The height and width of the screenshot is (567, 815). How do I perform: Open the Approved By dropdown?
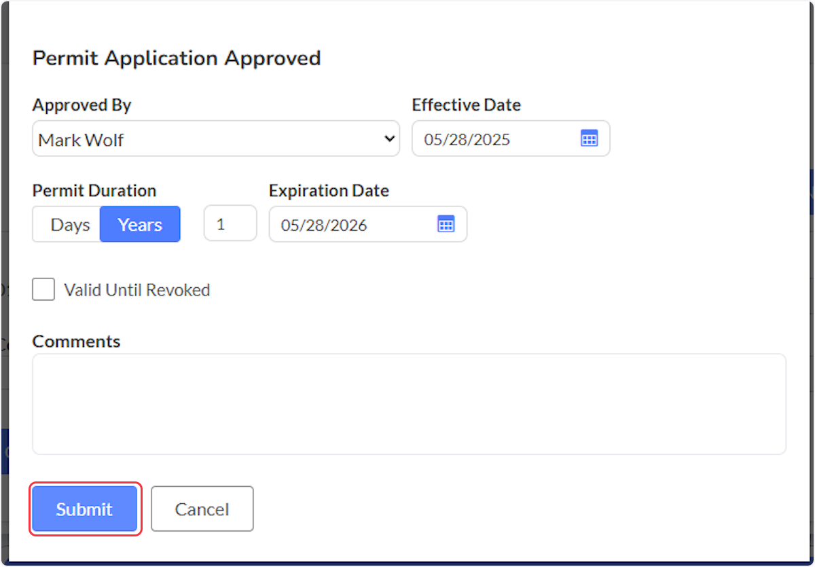tap(216, 139)
